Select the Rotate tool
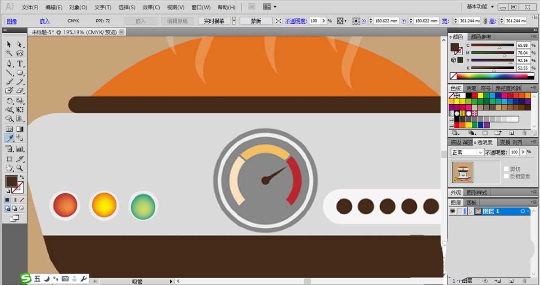Screen dimensions: 540x285 pyautogui.click(x=9, y=101)
